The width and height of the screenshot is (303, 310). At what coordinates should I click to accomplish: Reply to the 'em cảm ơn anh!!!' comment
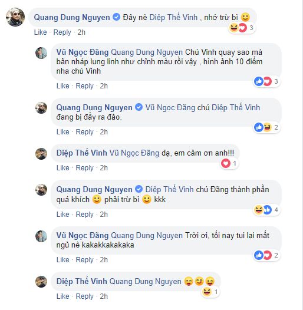point(84,168)
